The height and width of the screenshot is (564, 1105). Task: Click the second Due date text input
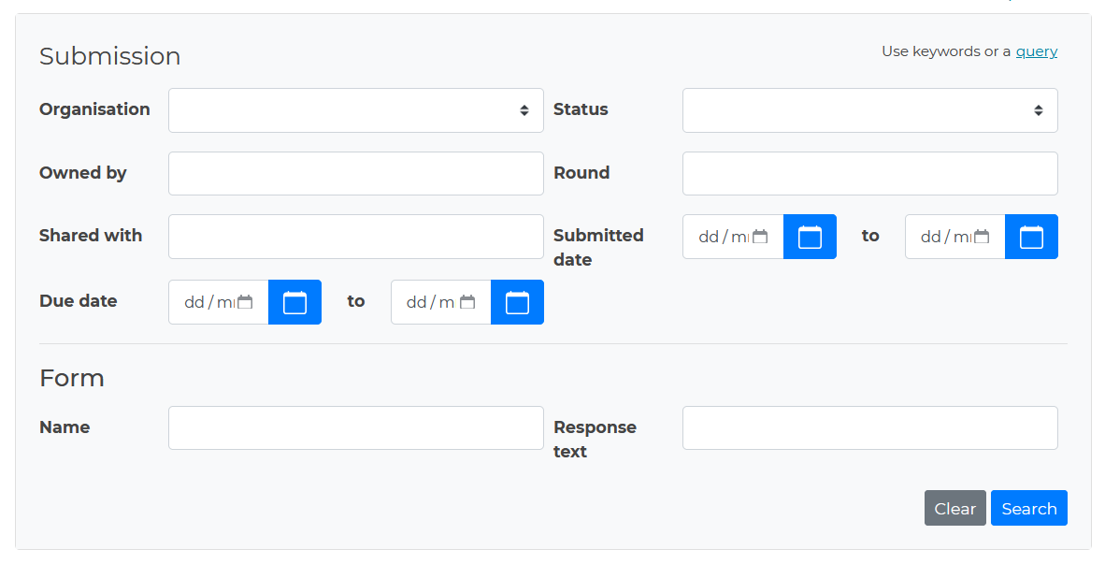430,301
